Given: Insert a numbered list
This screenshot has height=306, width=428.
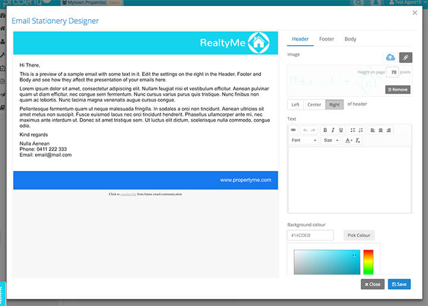Looking at the screenshot, I should pyautogui.click(x=361, y=130).
